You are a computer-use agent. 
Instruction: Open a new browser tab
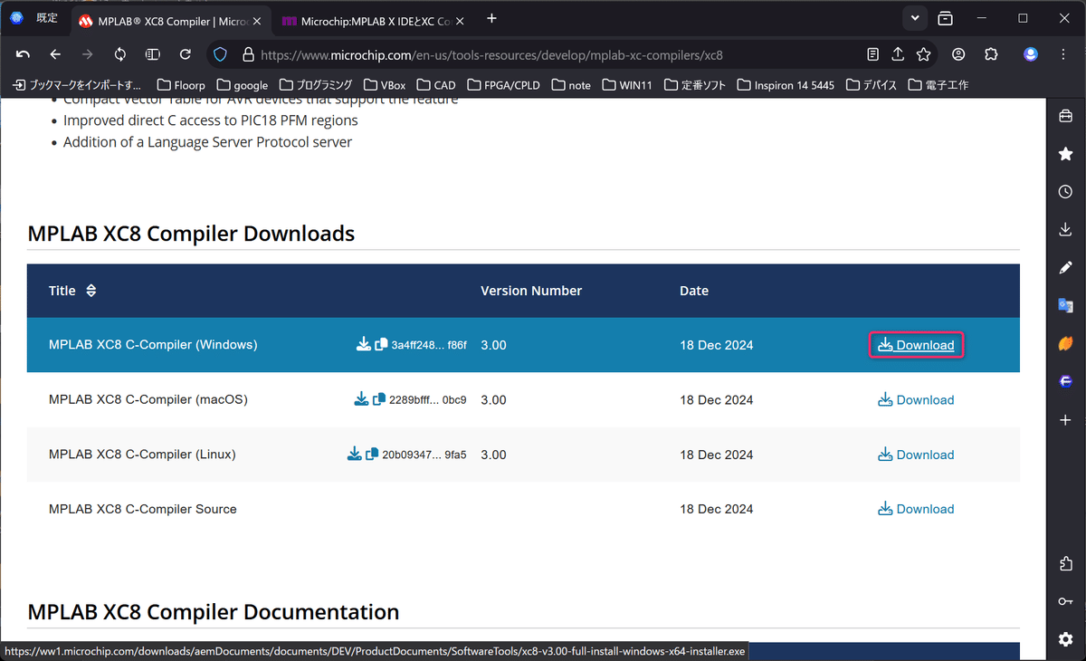tap(491, 18)
